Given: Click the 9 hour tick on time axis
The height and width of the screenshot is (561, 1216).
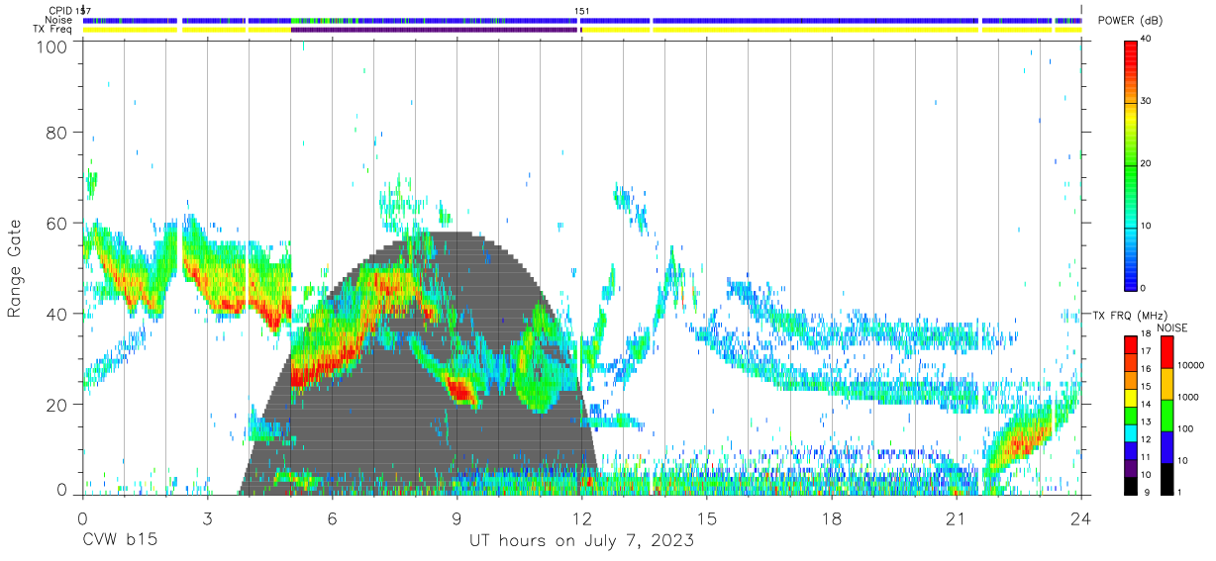Looking at the screenshot, I should tap(456, 518).
